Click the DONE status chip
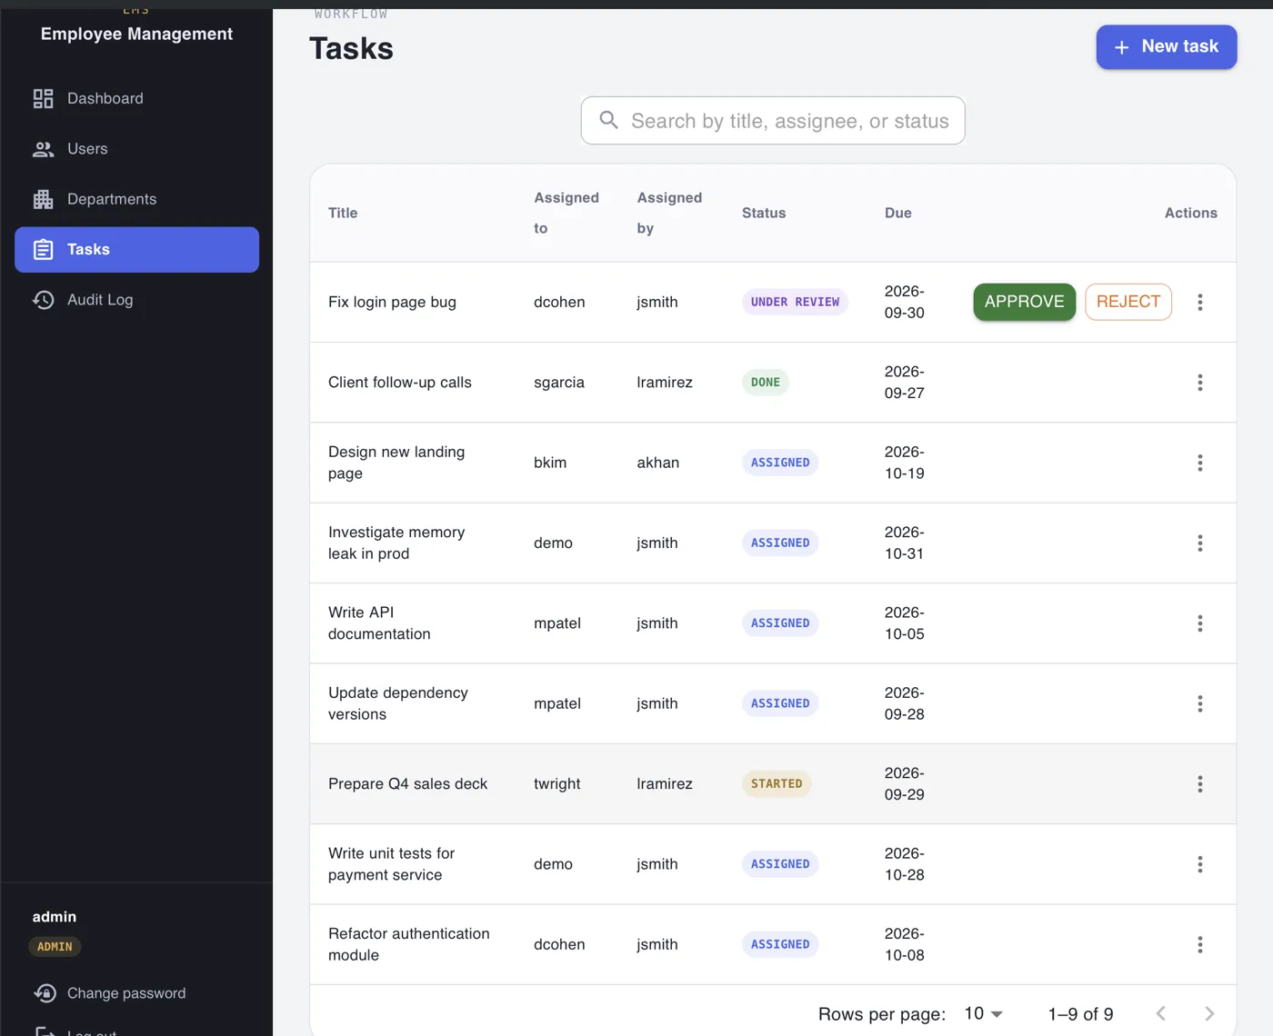This screenshot has height=1036, width=1273. pos(766,383)
